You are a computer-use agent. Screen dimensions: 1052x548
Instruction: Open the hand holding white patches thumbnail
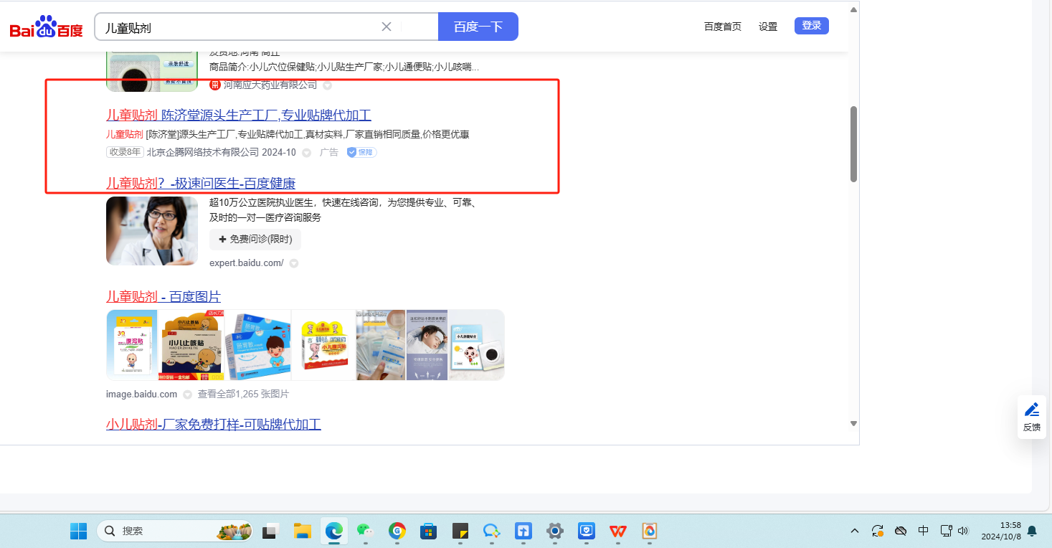coord(381,345)
